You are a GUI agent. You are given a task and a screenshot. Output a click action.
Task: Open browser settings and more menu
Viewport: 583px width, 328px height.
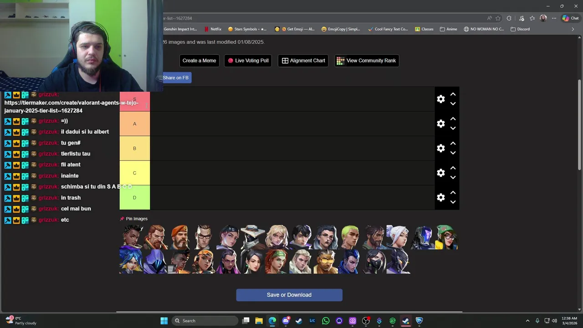(x=554, y=18)
